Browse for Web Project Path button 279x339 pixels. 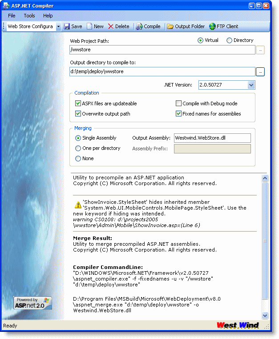(x=260, y=50)
